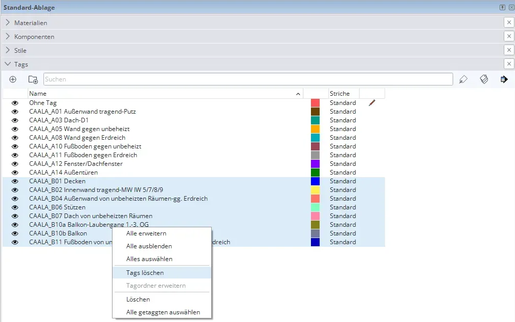The width and height of the screenshot is (515, 322).
Task: Toggle visibility of CAALA_A12 Fenster/Dachfenster
Action: pos(15,164)
